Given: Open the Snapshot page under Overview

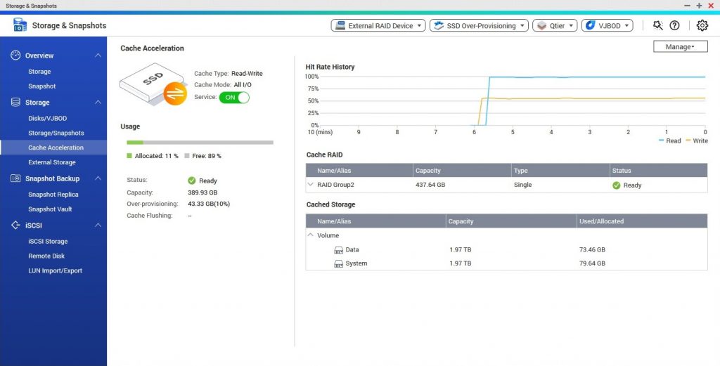Looking at the screenshot, I should click(41, 86).
